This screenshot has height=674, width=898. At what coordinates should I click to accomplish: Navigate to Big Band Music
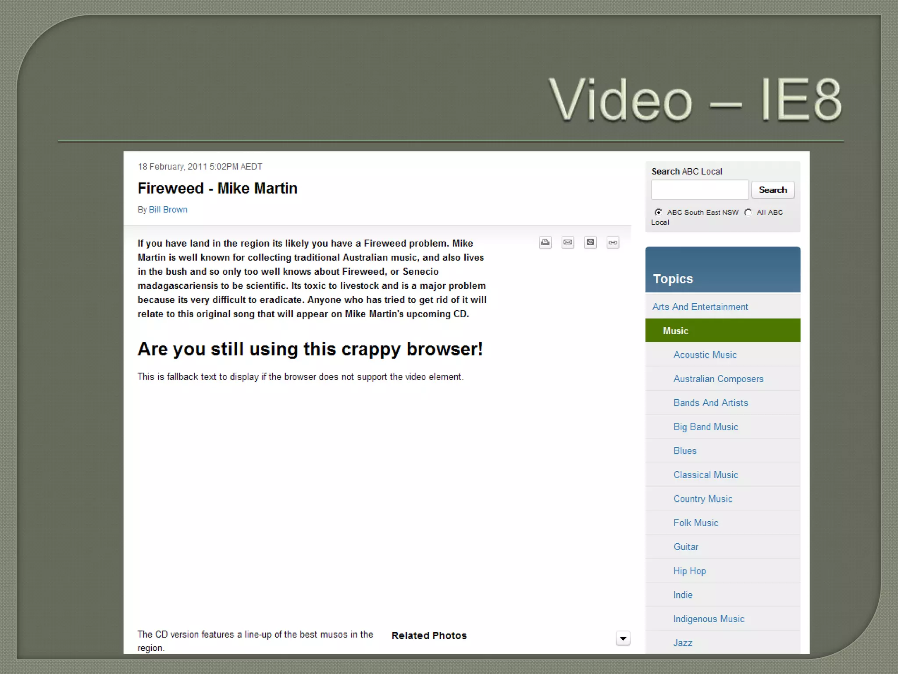coord(706,427)
